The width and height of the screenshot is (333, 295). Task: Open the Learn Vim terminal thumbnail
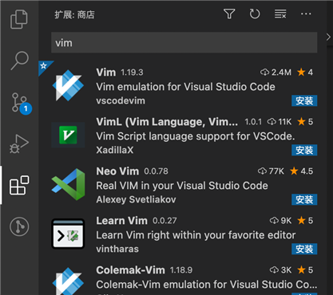click(x=68, y=234)
